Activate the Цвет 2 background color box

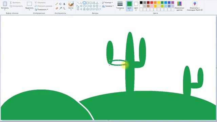tap(136, 6)
